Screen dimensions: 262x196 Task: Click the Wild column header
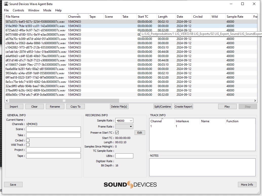click(218, 17)
